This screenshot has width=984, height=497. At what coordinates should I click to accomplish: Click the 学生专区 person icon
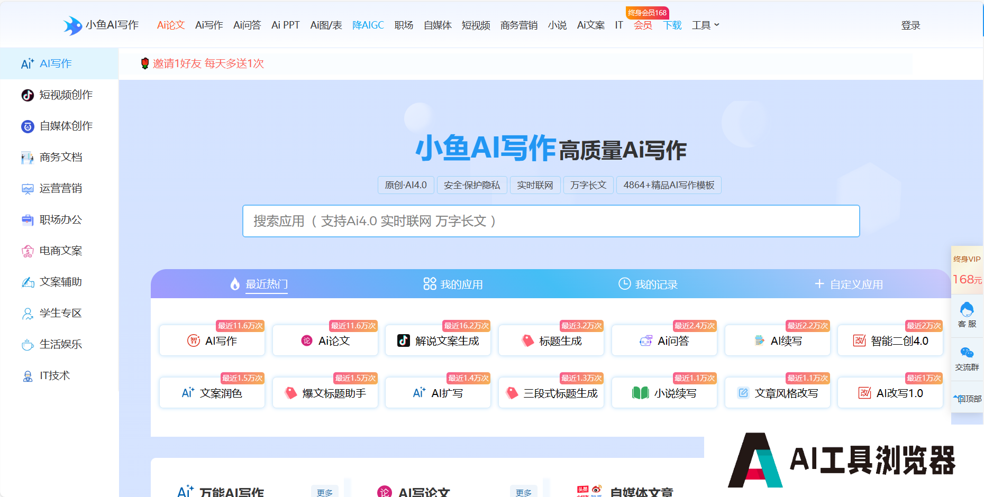[x=28, y=314]
